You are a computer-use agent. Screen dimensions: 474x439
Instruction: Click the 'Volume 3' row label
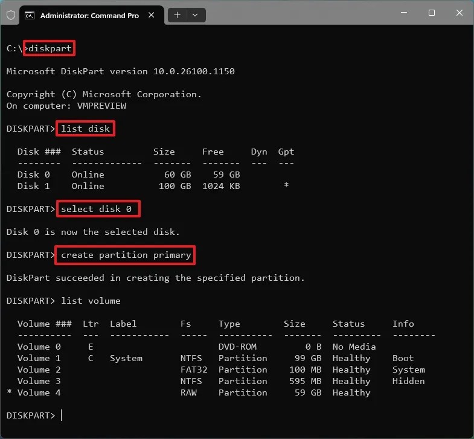[39, 381]
